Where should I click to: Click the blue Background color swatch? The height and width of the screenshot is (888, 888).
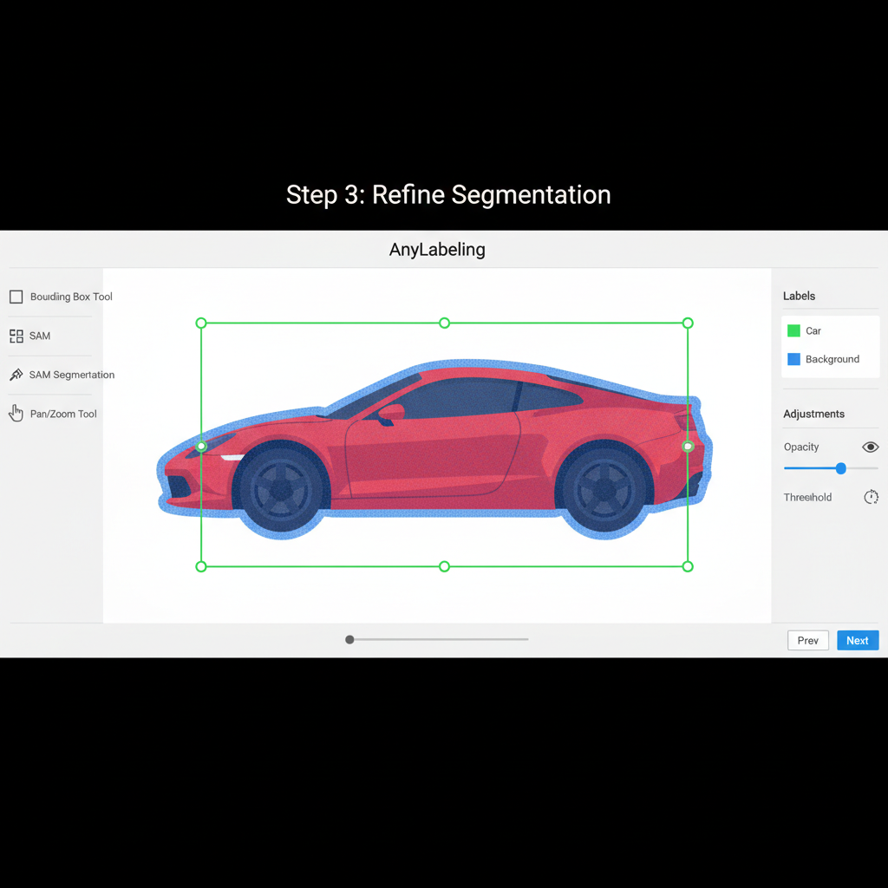(x=794, y=359)
